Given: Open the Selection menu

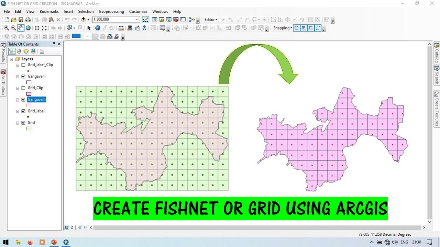Looking at the screenshot, I should pos(86,11).
